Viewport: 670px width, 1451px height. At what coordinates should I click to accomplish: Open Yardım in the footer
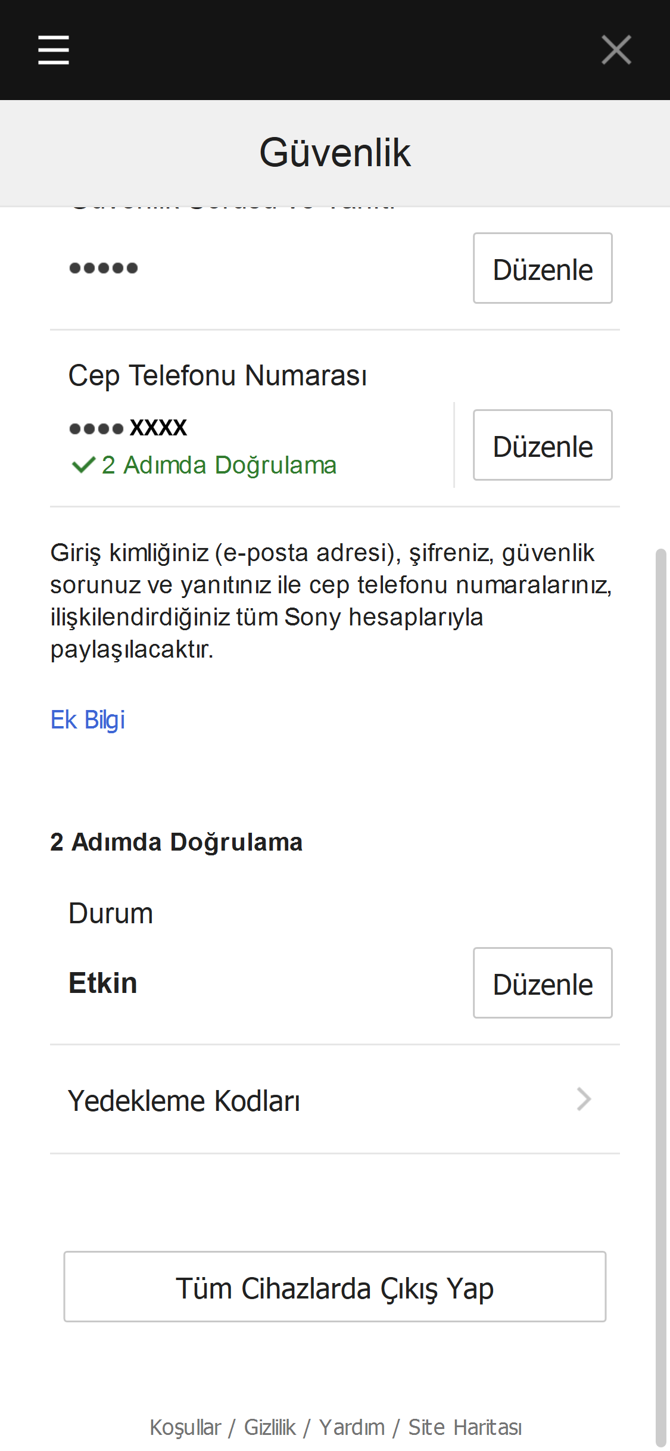(x=351, y=1427)
